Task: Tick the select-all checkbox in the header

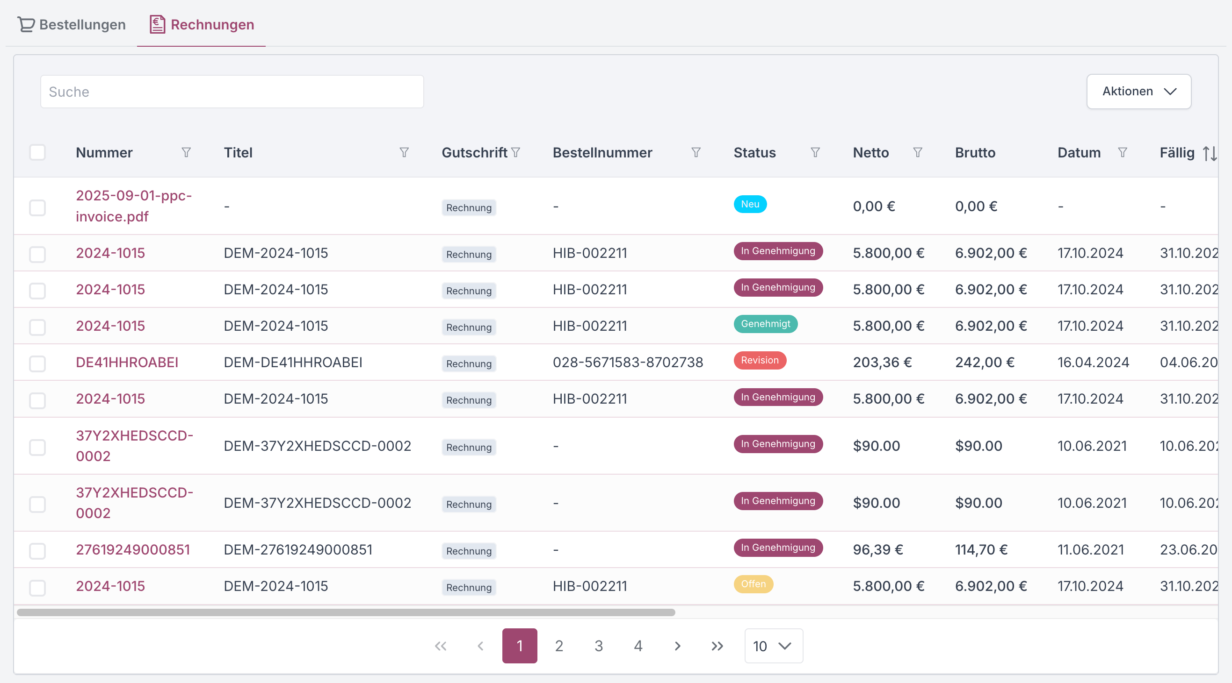Action: [x=37, y=152]
